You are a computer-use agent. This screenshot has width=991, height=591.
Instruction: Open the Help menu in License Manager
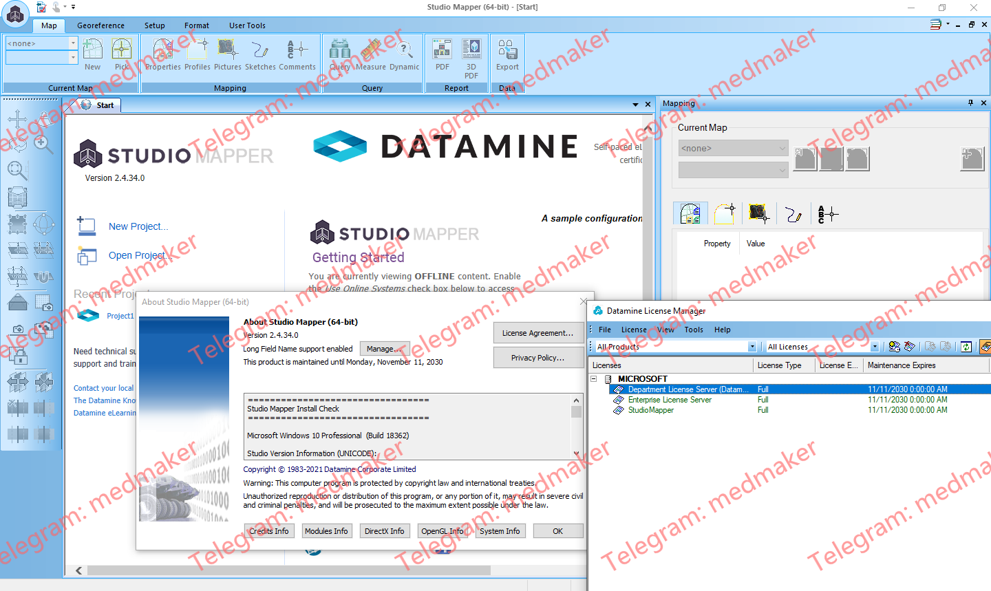(x=723, y=330)
